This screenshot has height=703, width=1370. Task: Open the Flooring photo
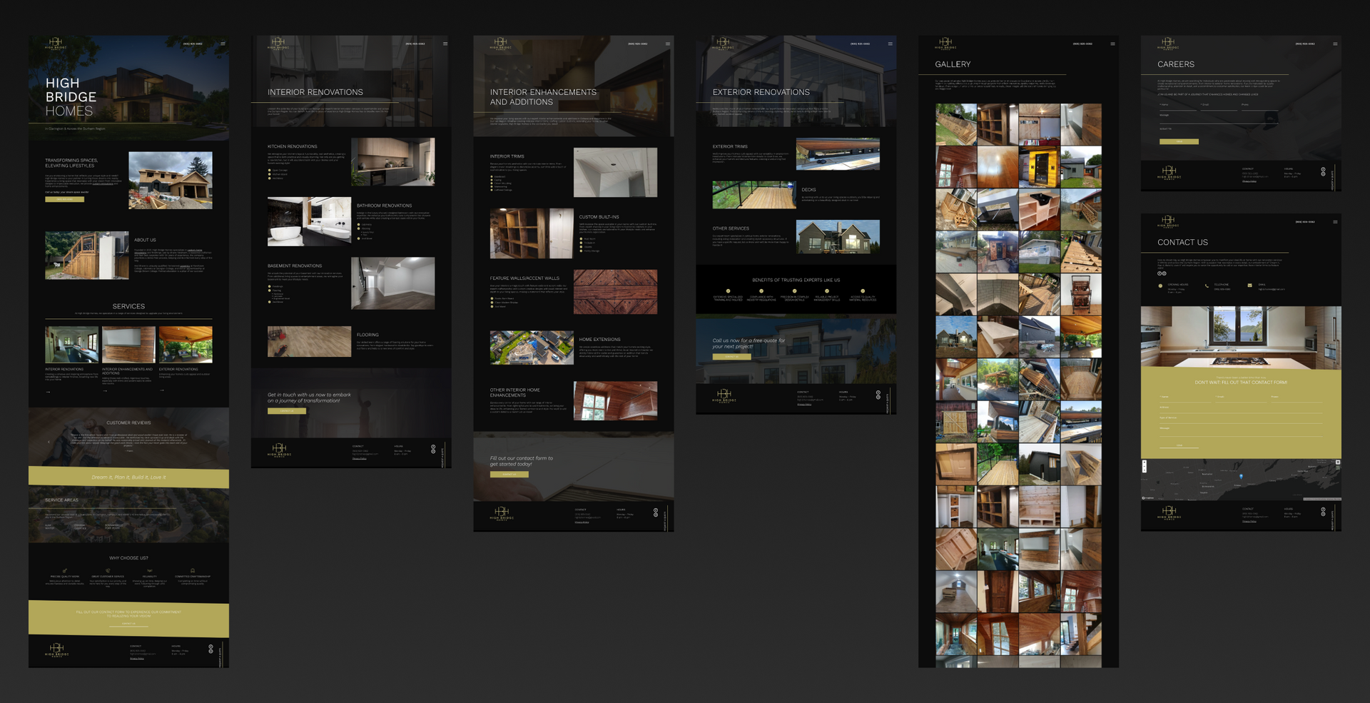(x=309, y=341)
